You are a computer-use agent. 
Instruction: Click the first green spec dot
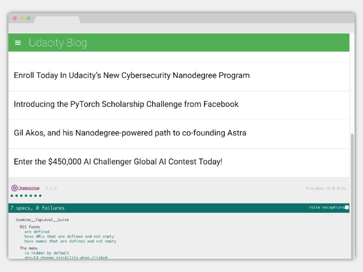[12, 196]
